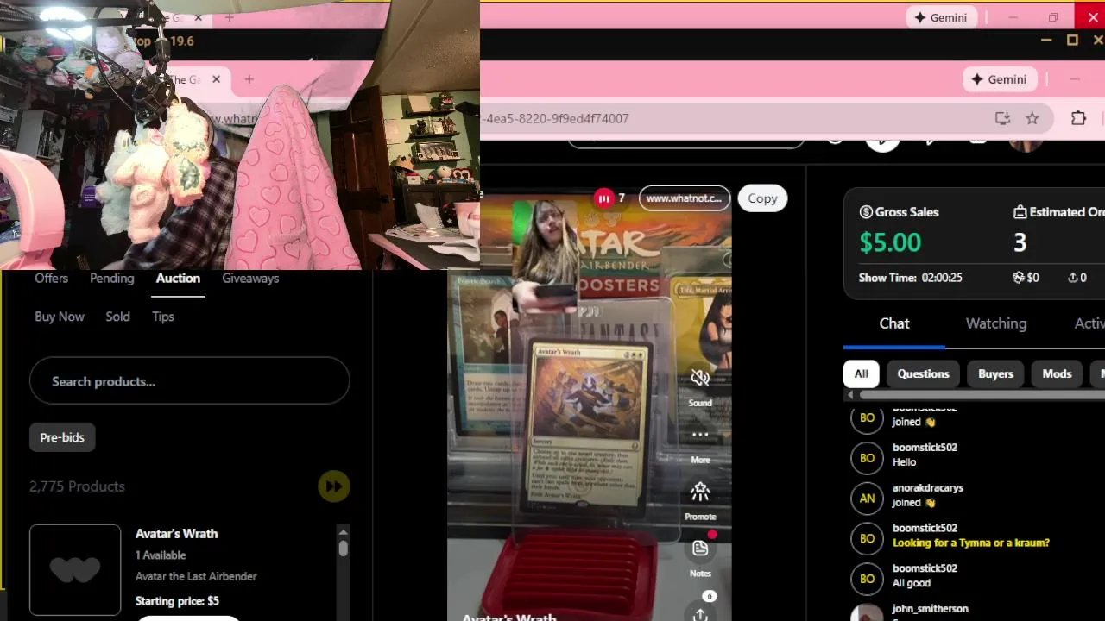The image size is (1105, 621).
Task: Select the Buyers chat filter
Action: click(x=995, y=373)
